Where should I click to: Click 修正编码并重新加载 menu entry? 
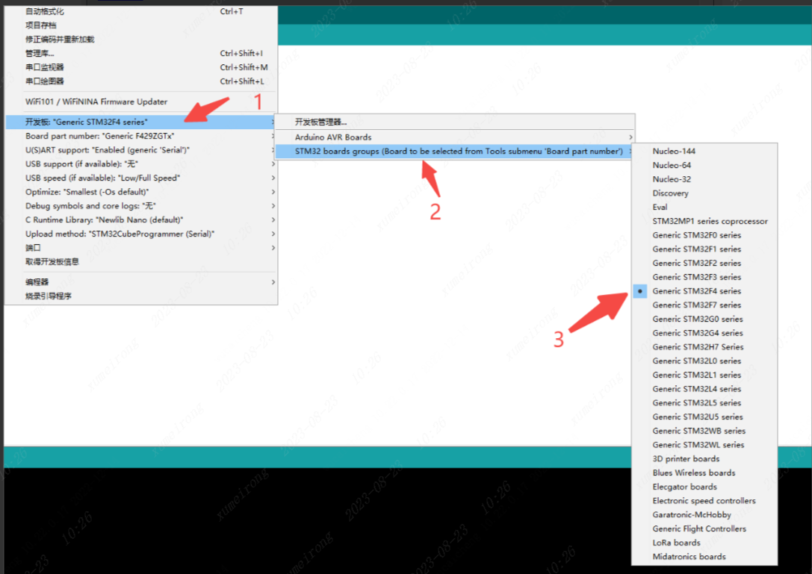(141, 39)
